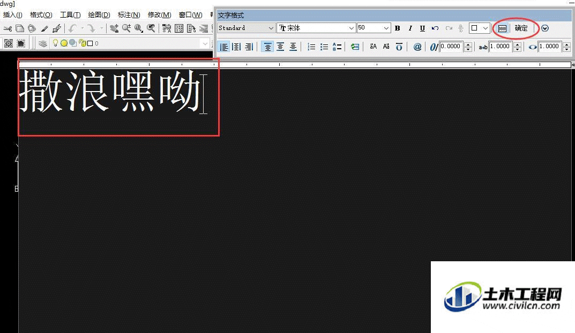The image size is (575, 333).
Task: Click the 确定 button
Action: click(521, 28)
